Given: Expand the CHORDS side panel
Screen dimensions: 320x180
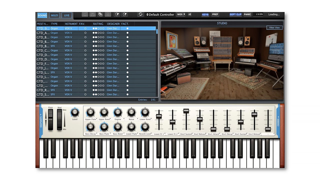Looking at the screenshot, I should pos(278,121).
